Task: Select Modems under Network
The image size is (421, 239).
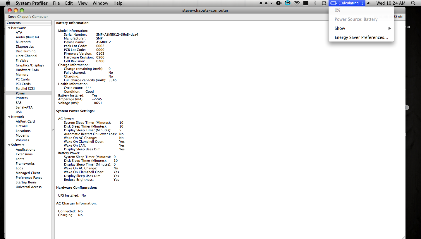Action: tap(22, 135)
